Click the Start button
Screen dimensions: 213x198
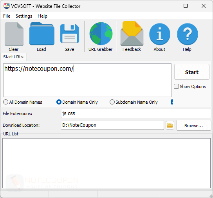[x=192, y=72]
